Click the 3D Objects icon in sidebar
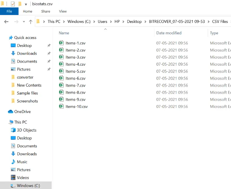 13,130
